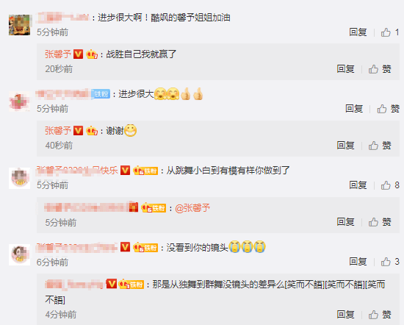Reply to the comment posted 6分钟前
404x325 pixels.
coord(358,262)
